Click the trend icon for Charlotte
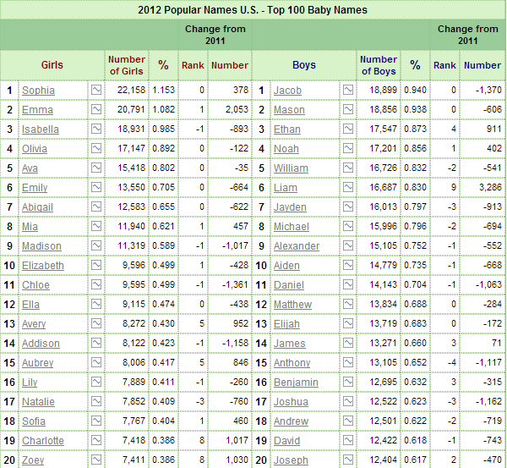The height and width of the screenshot is (468, 507). pos(95,440)
